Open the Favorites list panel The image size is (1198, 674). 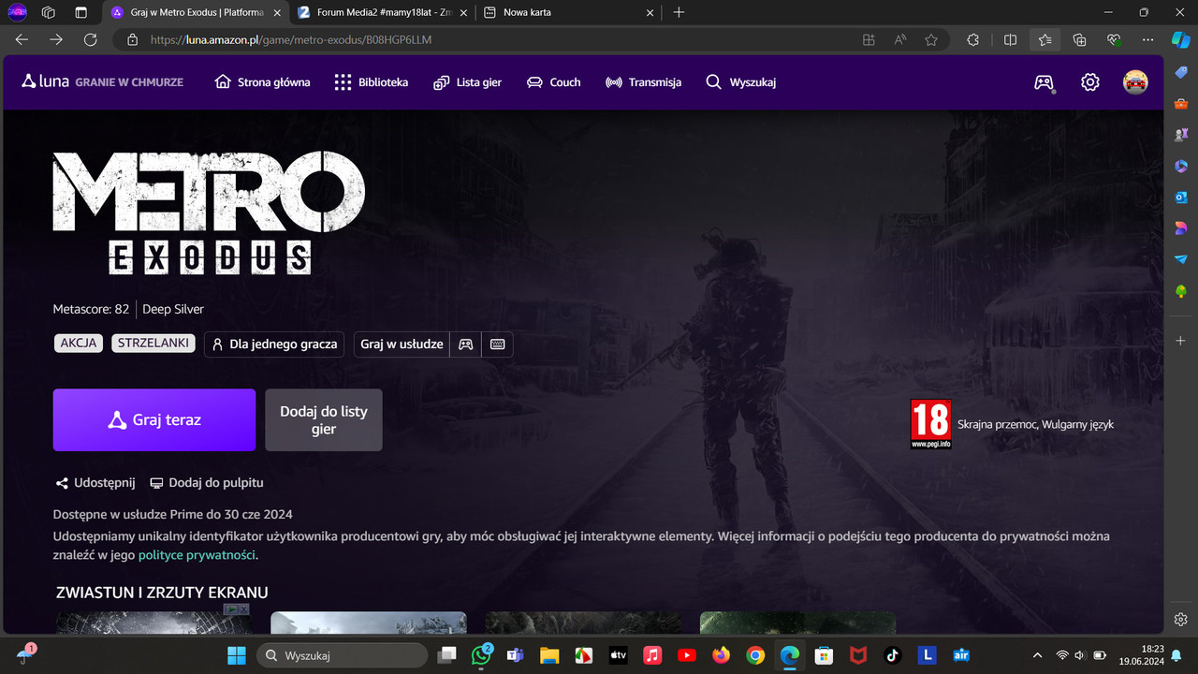click(x=1045, y=40)
